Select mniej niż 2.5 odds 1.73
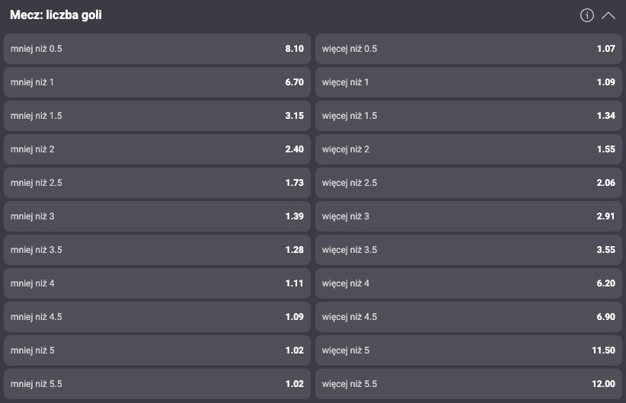 point(158,183)
